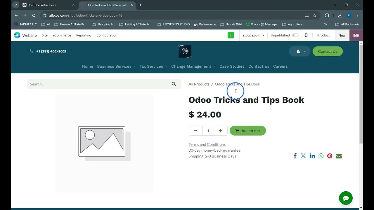Open Terms and Conditions link
The image size is (374, 210).
tap(207, 144)
